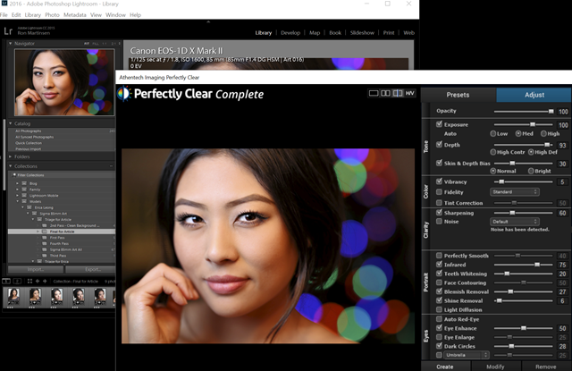The image size is (572, 371).
Task: Open the Map module link
Action: click(x=315, y=32)
